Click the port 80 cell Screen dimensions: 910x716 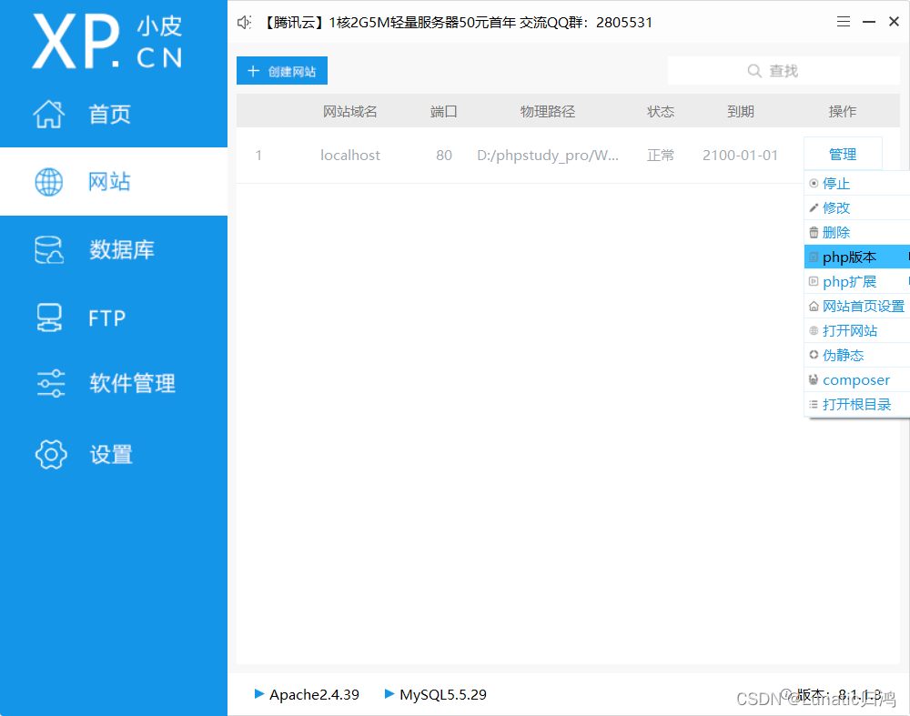pyautogui.click(x=444, y=155)
